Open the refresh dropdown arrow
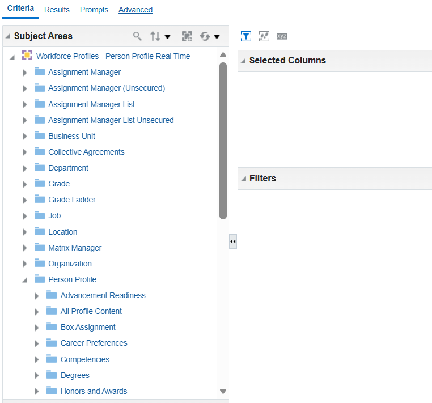432x403 pixels. [x=217, y=37]
